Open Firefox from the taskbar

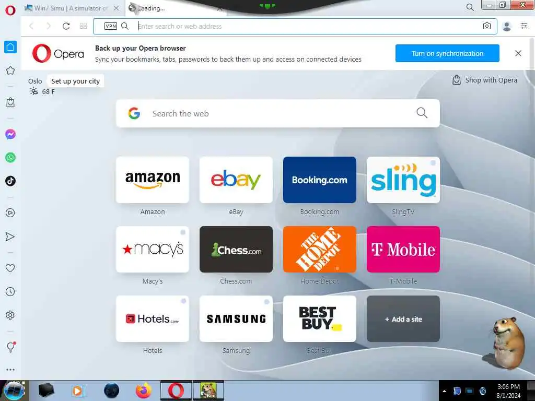click(x=144, y=391)
